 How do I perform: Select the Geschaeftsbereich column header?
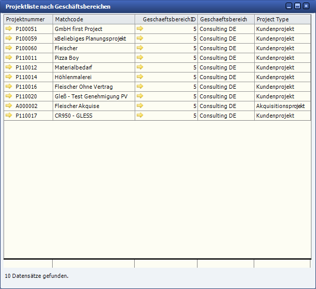225,19
